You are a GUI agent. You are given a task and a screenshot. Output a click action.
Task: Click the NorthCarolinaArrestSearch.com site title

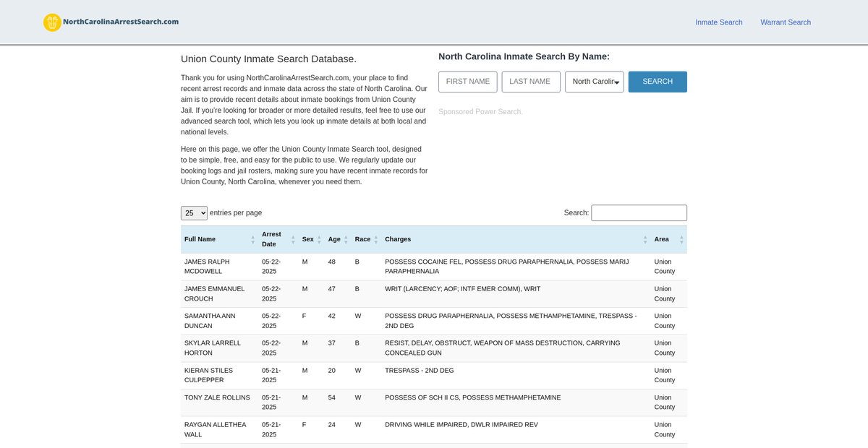[x=121, y=22]
